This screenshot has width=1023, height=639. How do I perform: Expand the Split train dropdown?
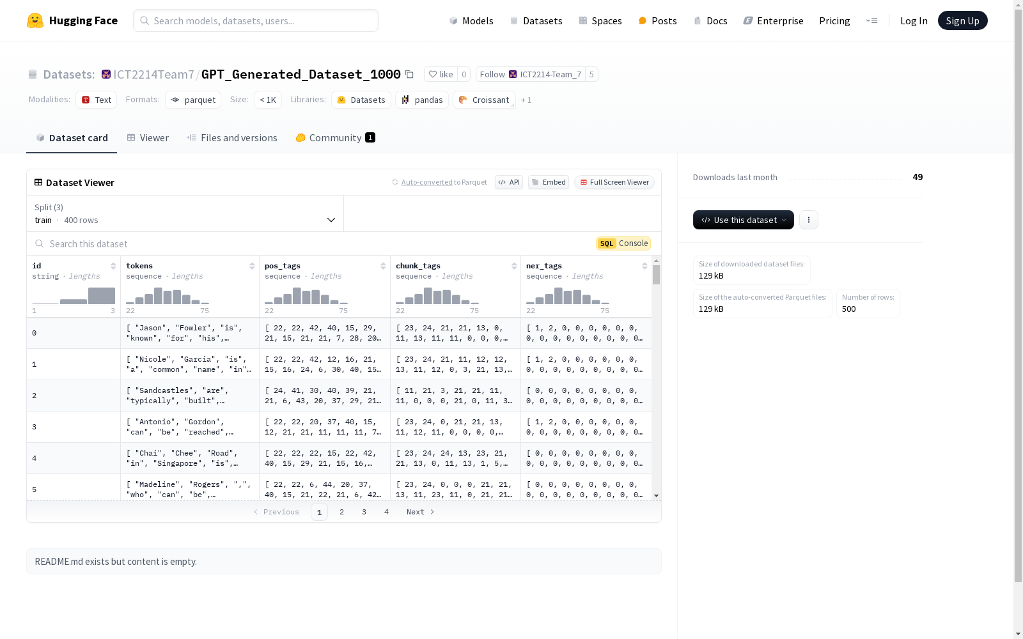pos(185,213)
